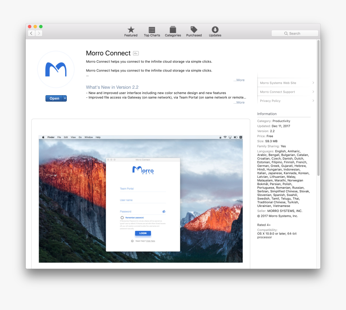Toggle password visibility eye icon
Image resolution: width=346 pixels, height=310 pixels.
point(164,212)
